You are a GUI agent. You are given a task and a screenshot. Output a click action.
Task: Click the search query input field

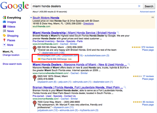coord(85,6)
